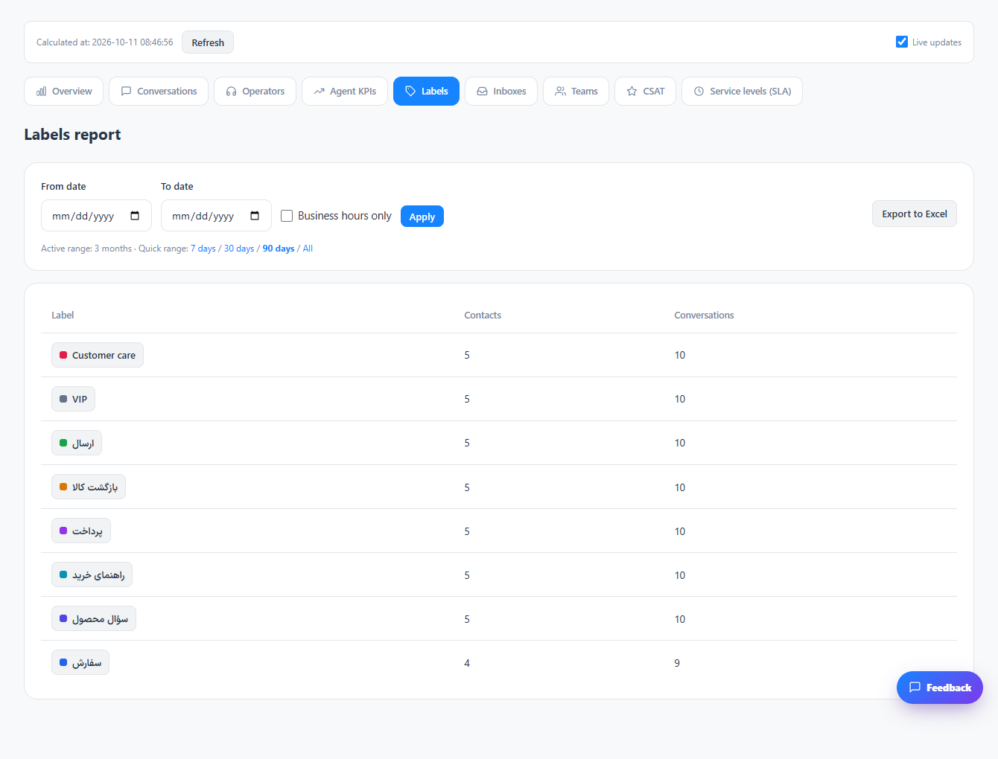
Task: Click contacts value 4 in سفارش row
Action: click(467, 663)
